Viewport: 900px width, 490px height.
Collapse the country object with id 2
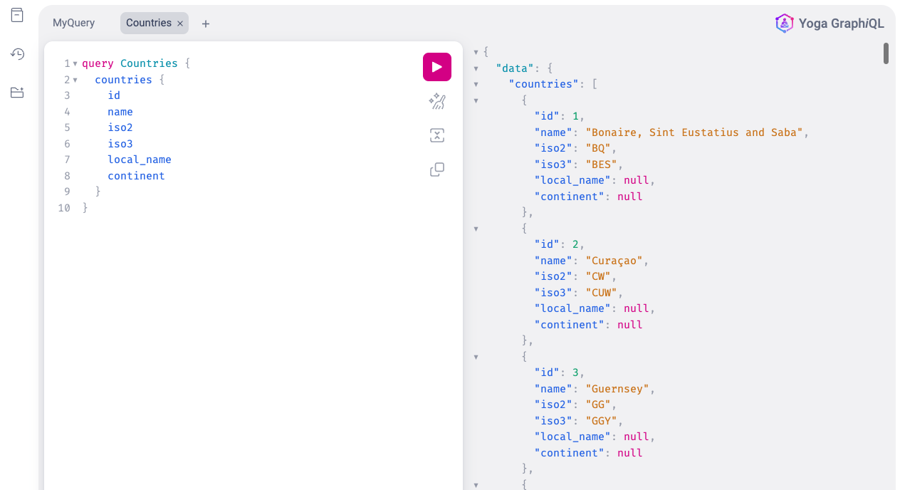pos(476,229)
